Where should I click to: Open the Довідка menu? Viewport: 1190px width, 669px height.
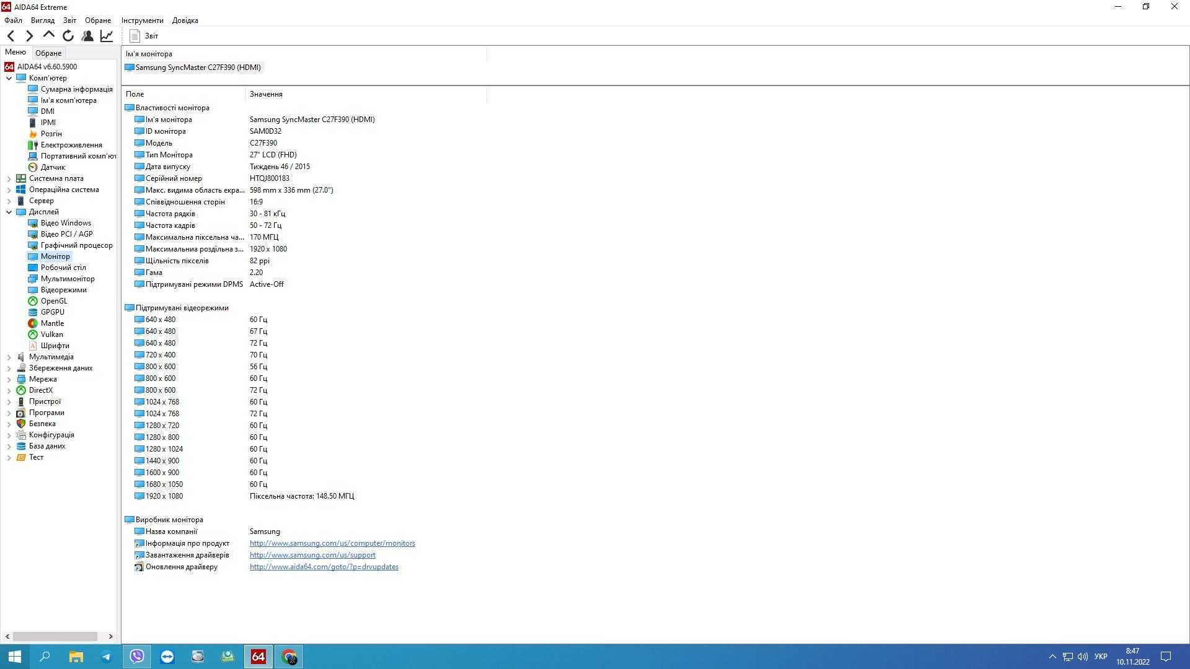(x=185, y=20)
